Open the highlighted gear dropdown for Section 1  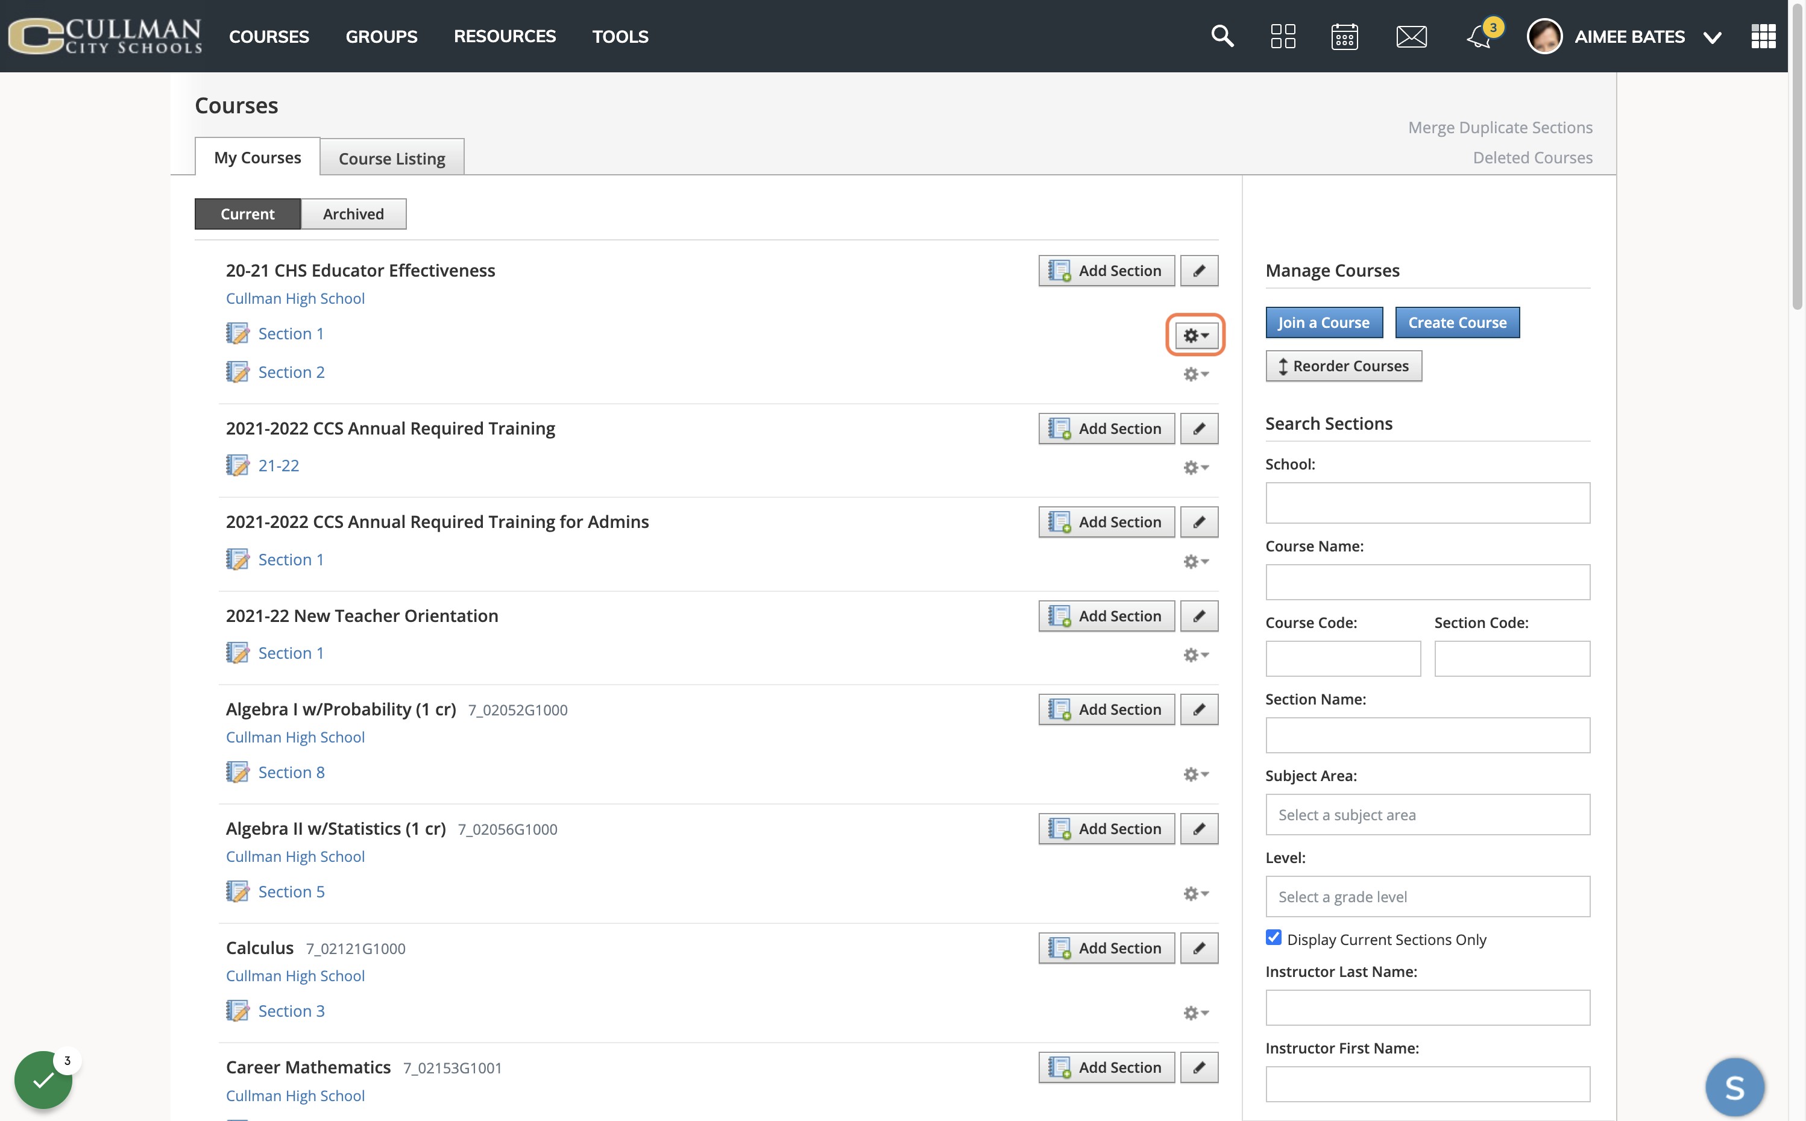pos(1196,335)
